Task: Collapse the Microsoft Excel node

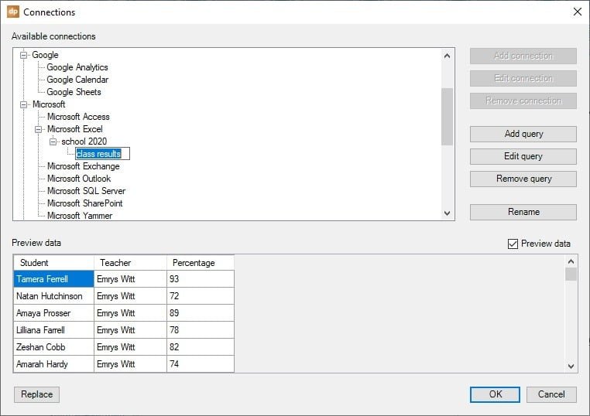Action: [39, 129]
